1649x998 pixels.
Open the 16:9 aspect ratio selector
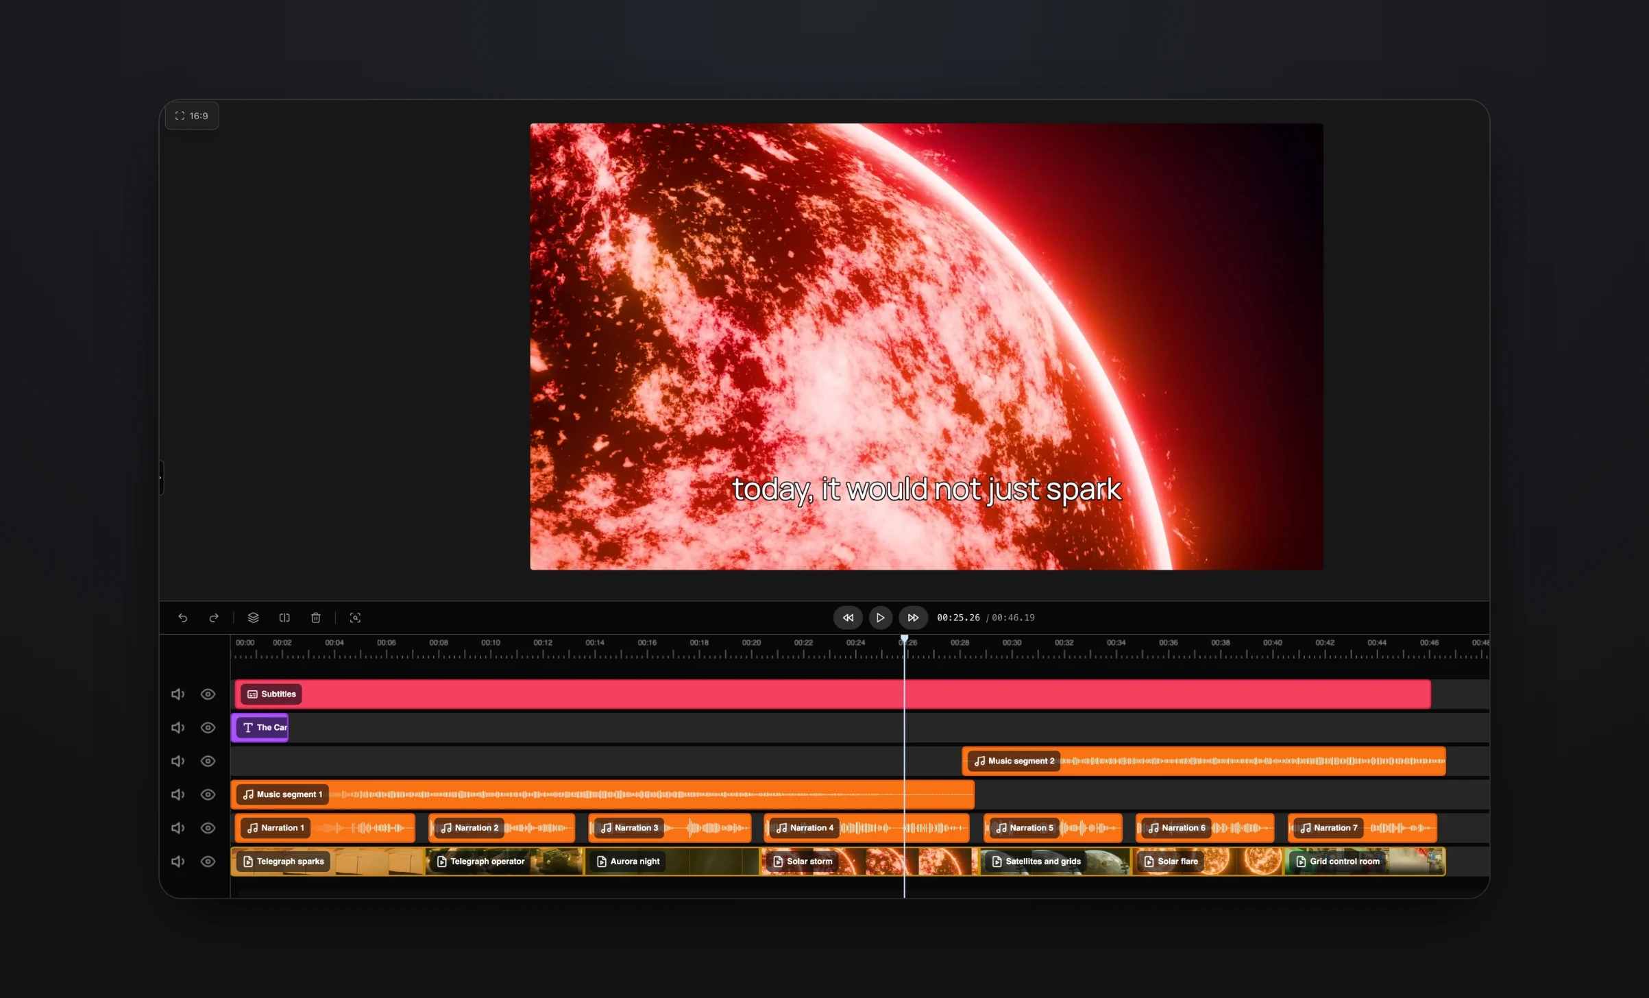coord(192,116)
